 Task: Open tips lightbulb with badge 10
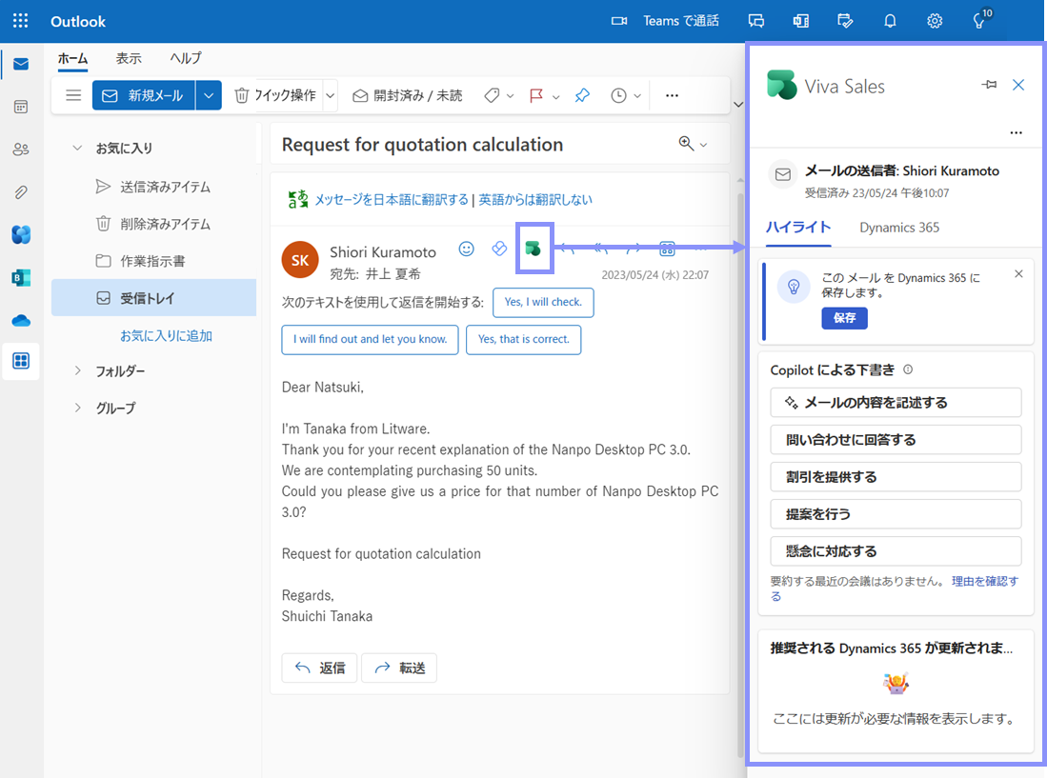coord(979,20)
